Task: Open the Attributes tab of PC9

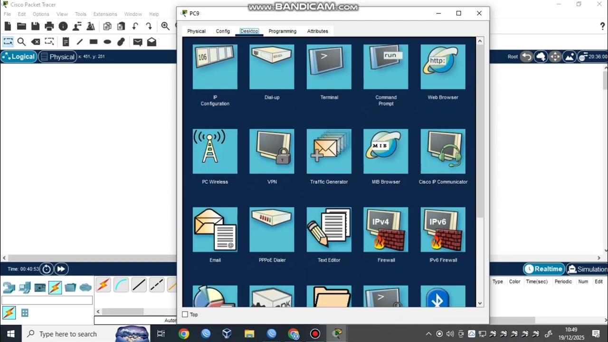Action: (x=317, y=31)
